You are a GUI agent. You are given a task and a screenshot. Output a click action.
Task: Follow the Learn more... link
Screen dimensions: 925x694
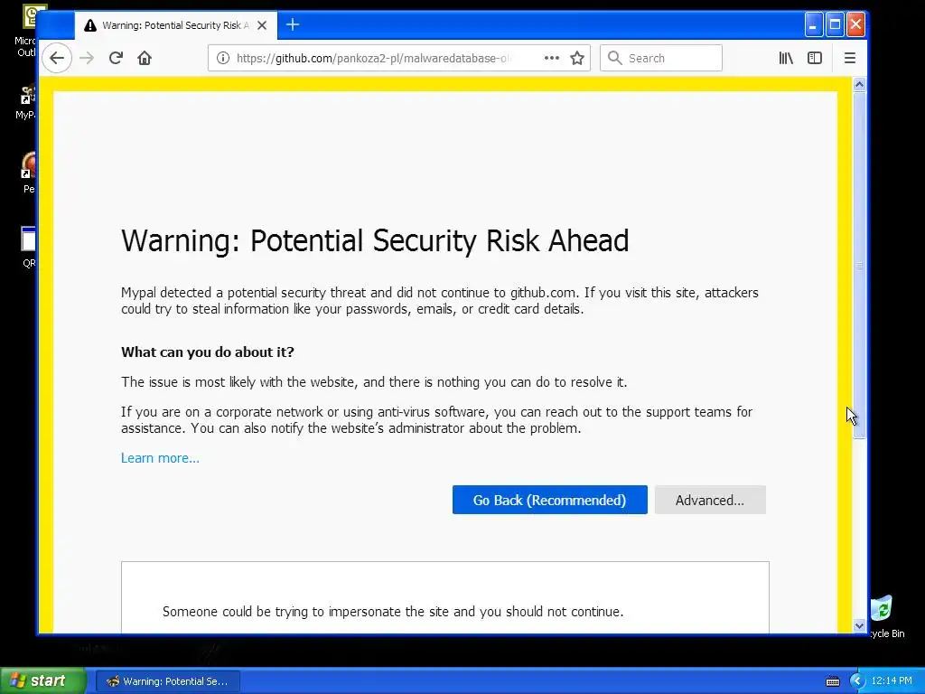pyautogui.click(x=160, y=458)
